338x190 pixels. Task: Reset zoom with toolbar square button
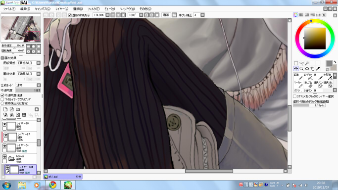[x=123, y=15]
